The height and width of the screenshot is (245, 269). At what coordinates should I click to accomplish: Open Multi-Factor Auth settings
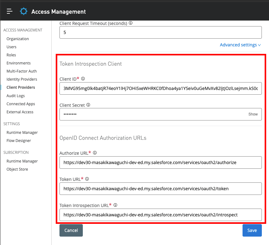coord(21,71)
